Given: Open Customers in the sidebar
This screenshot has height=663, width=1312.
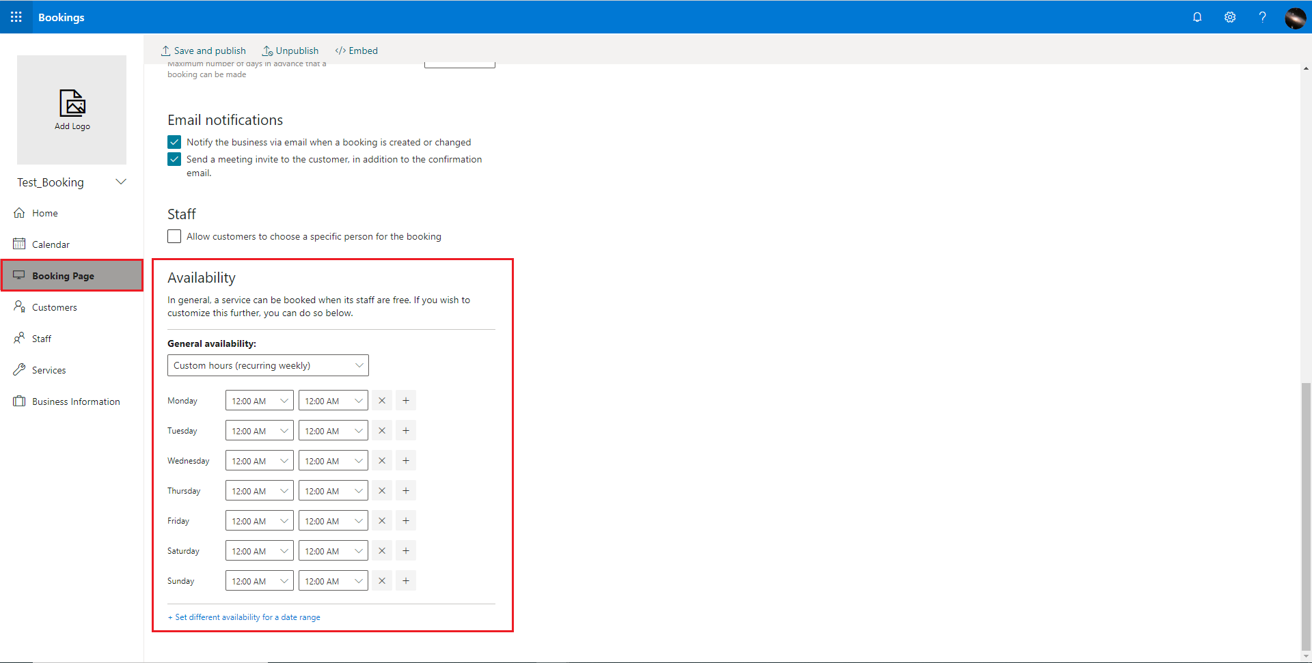Looking at the screenshot, I should click(72, 307).
